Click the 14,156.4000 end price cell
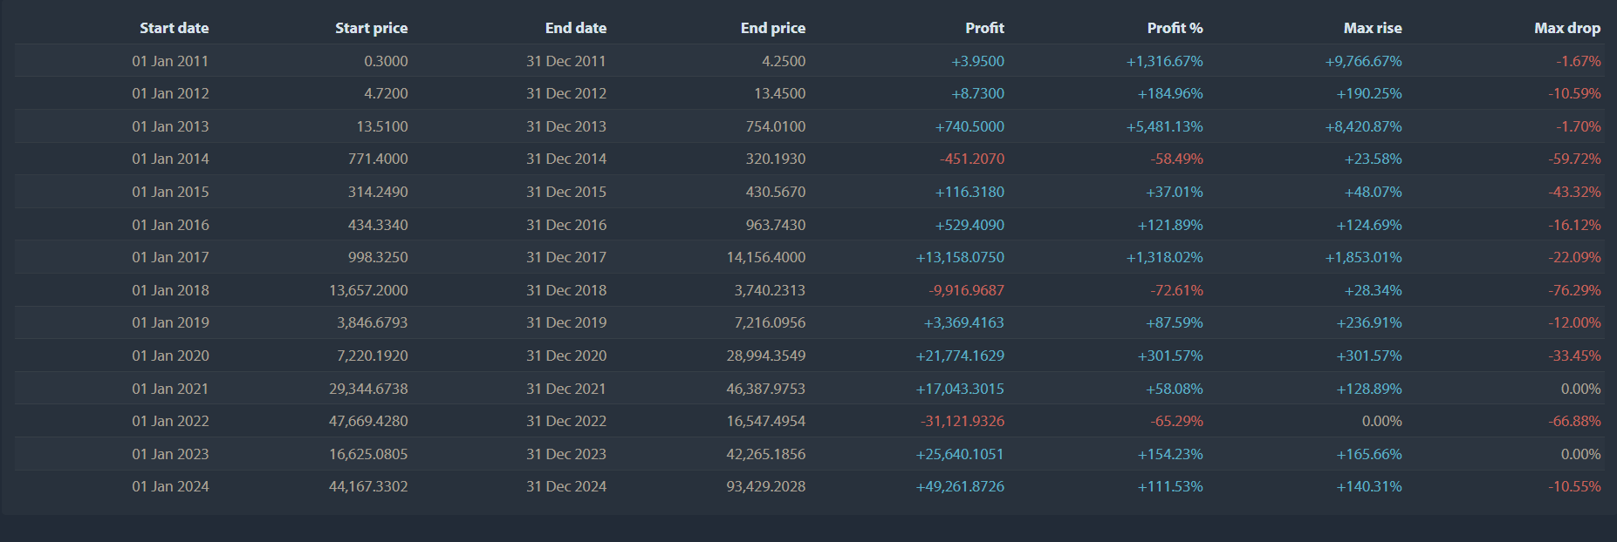Screen dimensions: 1617x542 coord(765,257)
